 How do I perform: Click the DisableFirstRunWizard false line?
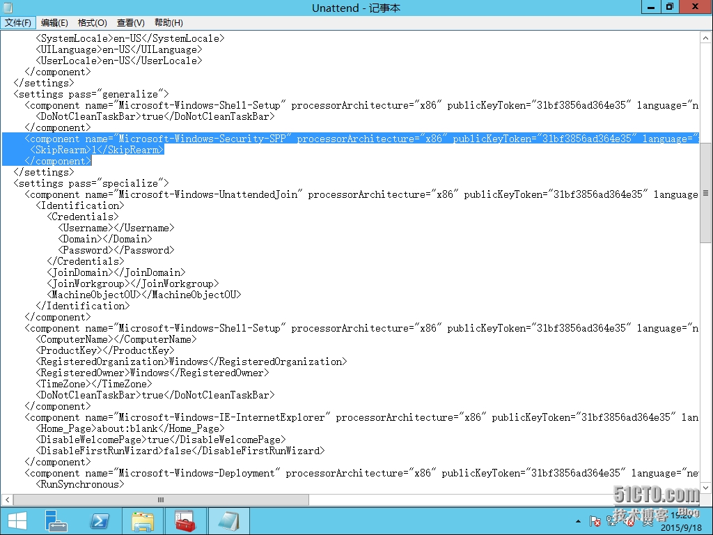tap(180, 451)
